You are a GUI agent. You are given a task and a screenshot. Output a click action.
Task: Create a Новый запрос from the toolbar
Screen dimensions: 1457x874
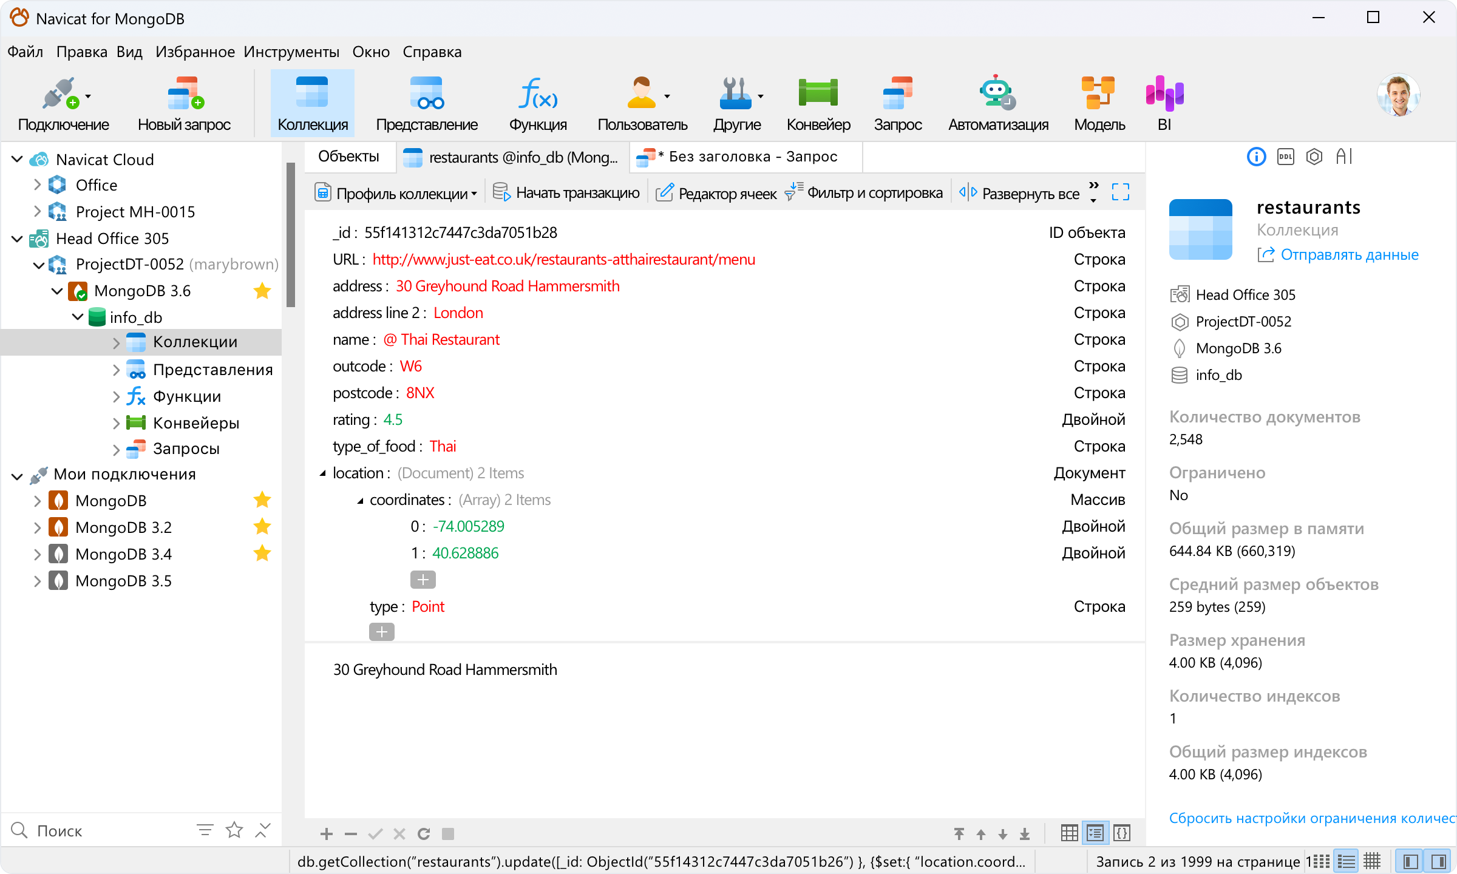coord(184,104)
